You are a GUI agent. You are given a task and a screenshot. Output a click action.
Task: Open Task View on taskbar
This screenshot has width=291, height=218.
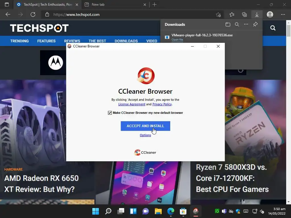click(121, 211)
